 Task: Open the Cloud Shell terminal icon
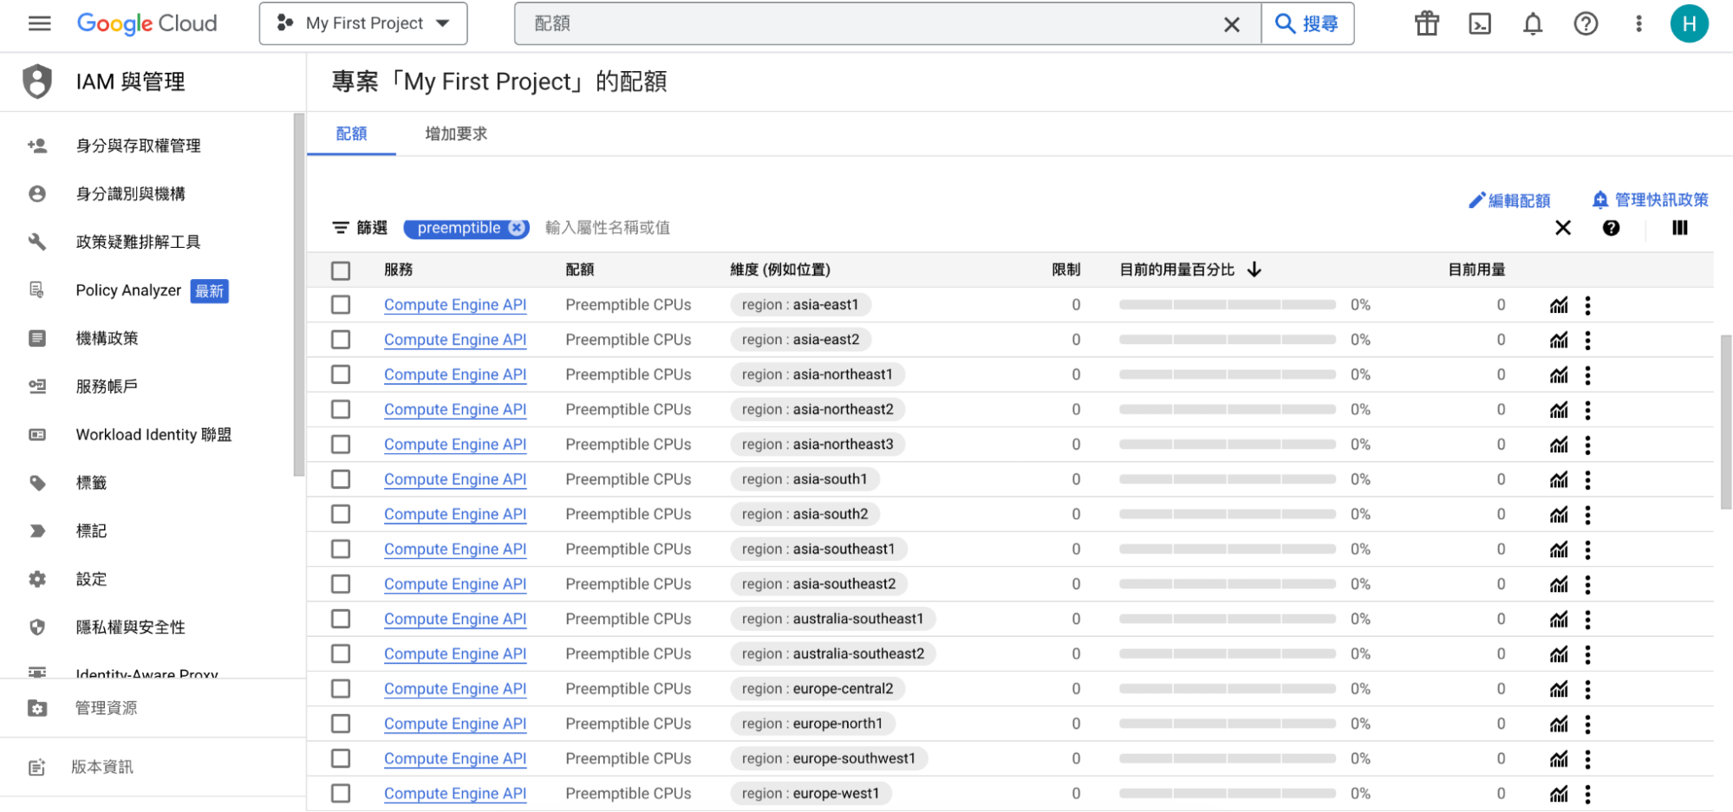(1480, 24)
